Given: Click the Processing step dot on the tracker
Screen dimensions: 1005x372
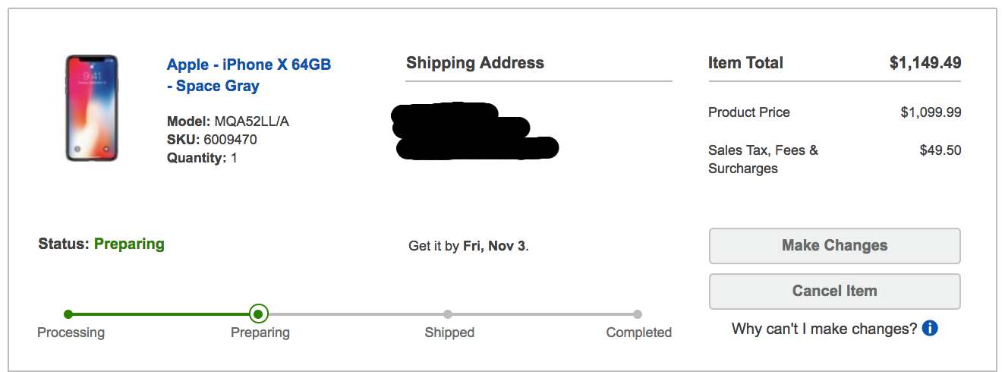Looking at the screenshot, I should coord(68,314).
